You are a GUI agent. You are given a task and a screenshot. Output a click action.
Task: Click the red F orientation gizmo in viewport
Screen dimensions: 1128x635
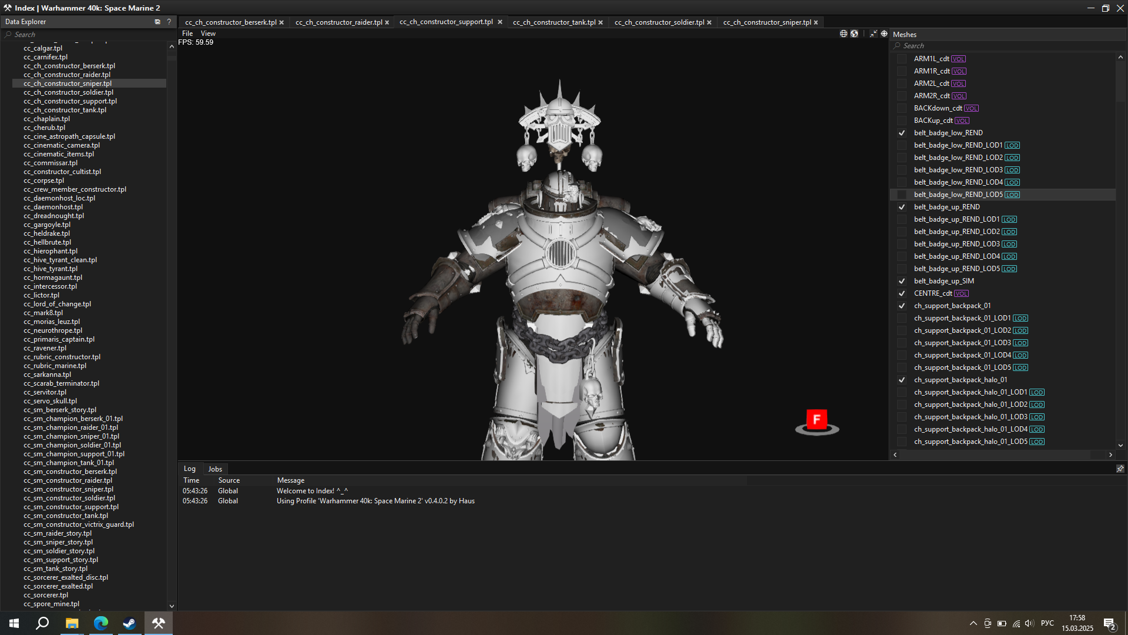(817, 420)
